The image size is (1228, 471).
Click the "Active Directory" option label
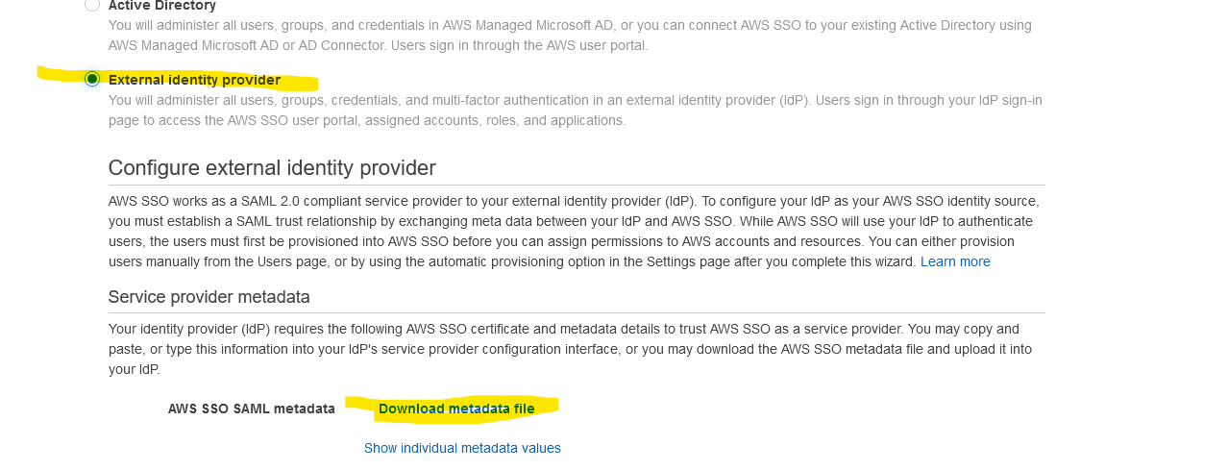tap(162, 5)
